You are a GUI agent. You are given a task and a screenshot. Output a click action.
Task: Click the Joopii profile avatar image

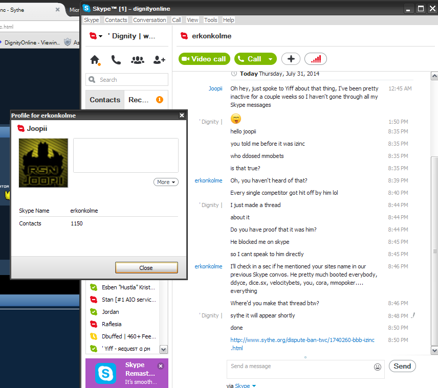[43, 163]
